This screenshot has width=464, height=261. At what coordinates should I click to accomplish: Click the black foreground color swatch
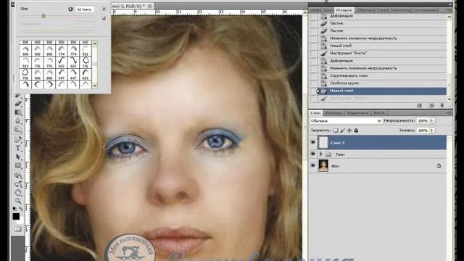tap(16, 216)
